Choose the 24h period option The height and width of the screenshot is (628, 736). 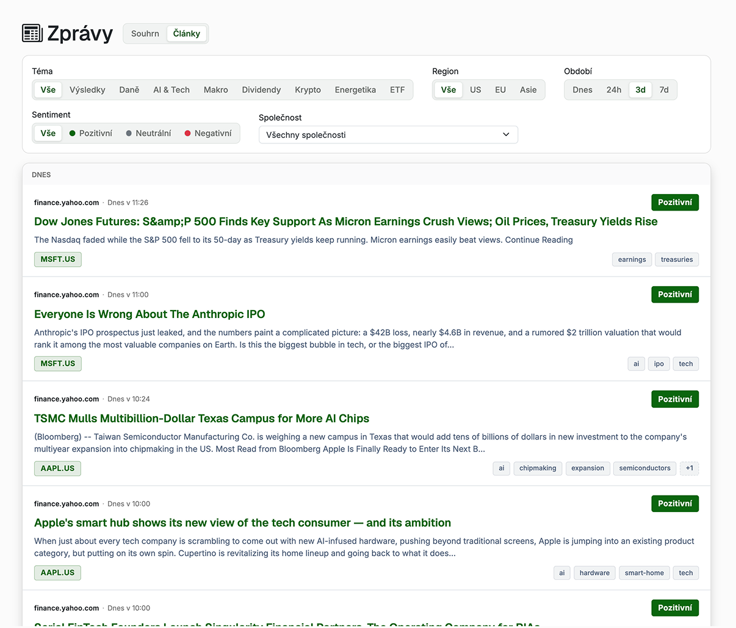click(x=614, y=90)
